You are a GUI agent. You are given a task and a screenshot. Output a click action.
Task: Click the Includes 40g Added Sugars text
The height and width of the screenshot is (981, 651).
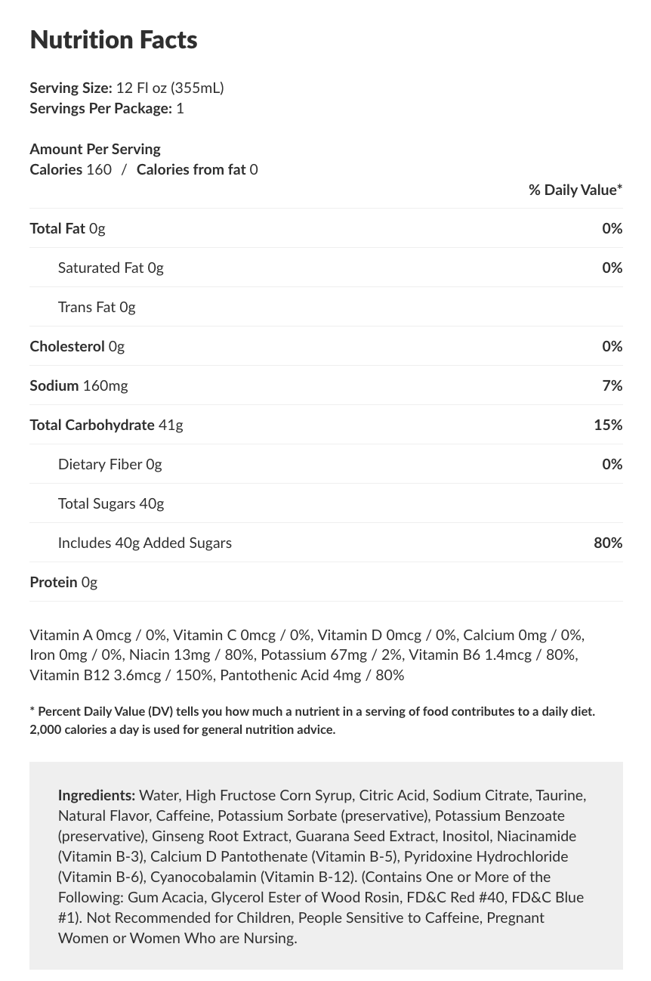click(145, 543)
